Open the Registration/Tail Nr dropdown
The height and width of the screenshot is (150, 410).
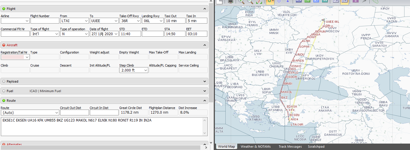(x=27, y=57)
